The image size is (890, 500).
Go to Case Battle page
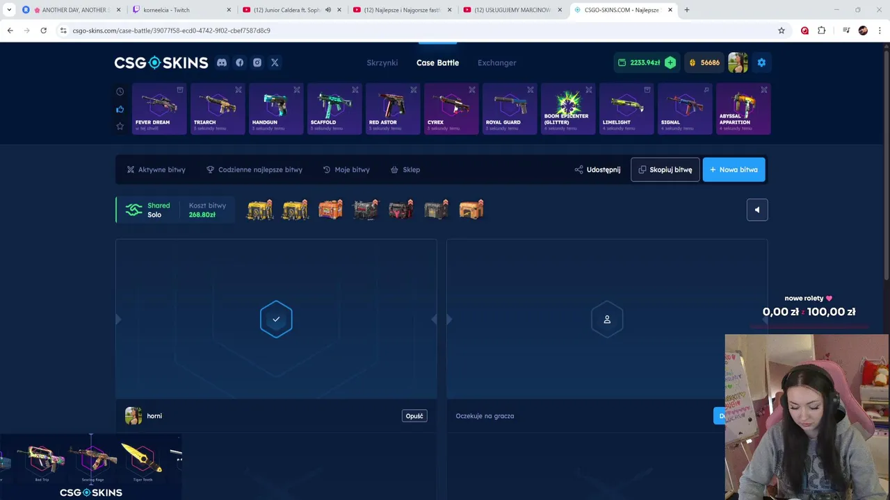coord(437,62)
